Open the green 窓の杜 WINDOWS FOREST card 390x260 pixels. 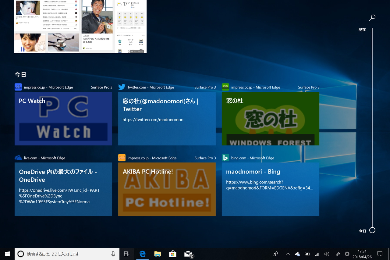(x=271, y=119)
